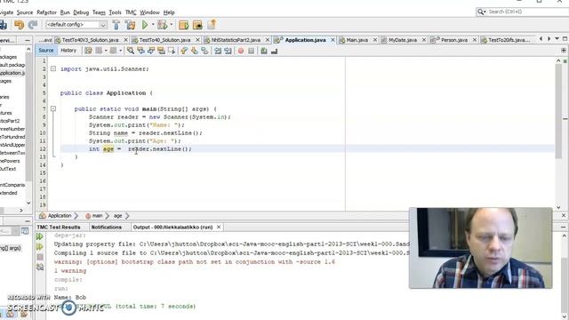Image resolution: width=569 pixels, height=320 pixels.
Task: Click the Application breadcrumb
Action: coord(60,216)
